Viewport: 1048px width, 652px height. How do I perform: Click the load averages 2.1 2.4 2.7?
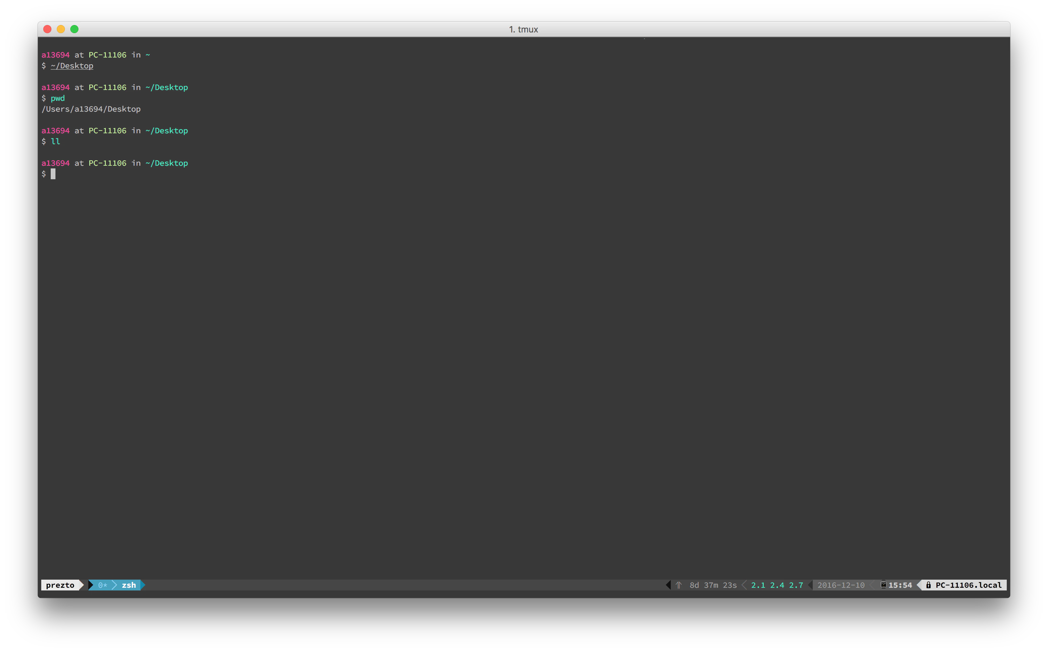777,585
